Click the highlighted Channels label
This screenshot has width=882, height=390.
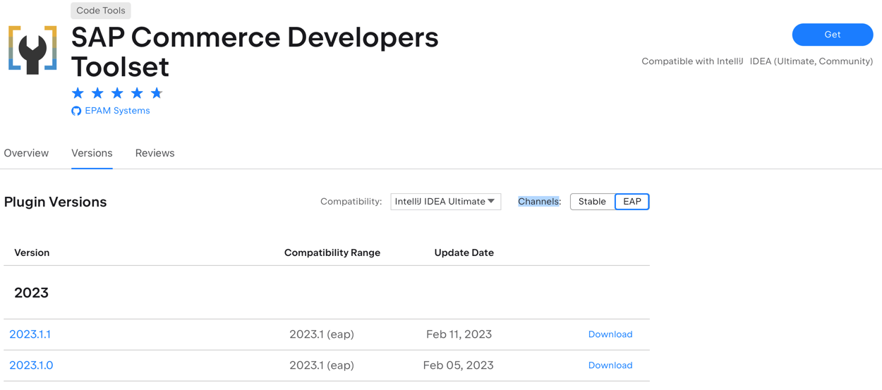pyautogui.click(x=539, y=202)
